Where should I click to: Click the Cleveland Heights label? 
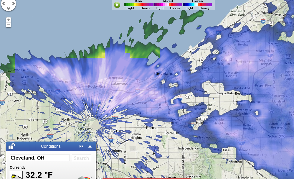point(223,62)
